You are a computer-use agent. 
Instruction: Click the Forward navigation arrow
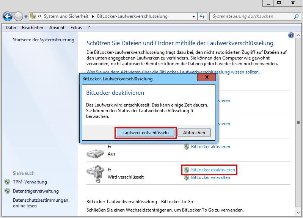click(18, 16)
